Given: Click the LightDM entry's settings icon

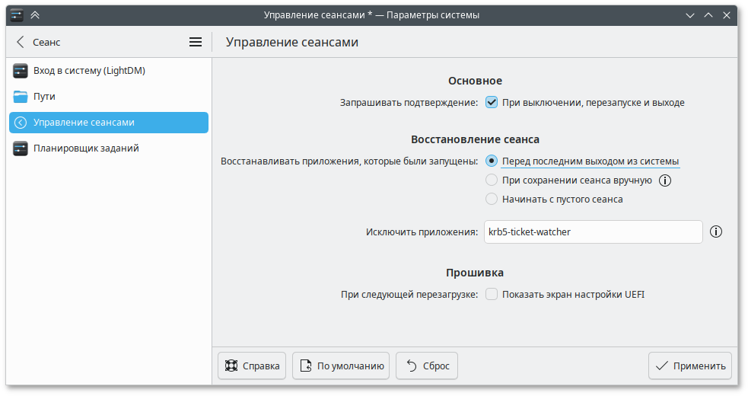Looking at the screenshot, I should pyautogui.click(x=21, y=71).
